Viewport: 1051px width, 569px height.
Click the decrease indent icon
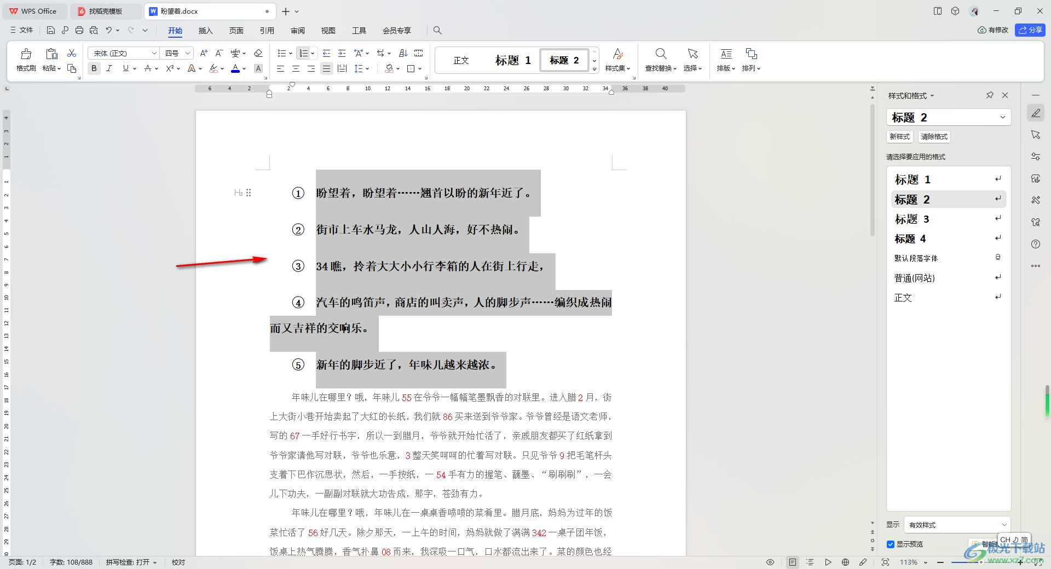tap(327, 53)
